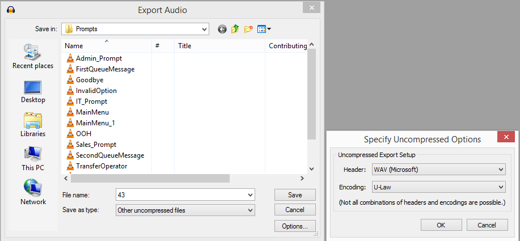Sort files by the Name column header
The height and width of the screenshot is (241, 520).
tap(74, 46)
